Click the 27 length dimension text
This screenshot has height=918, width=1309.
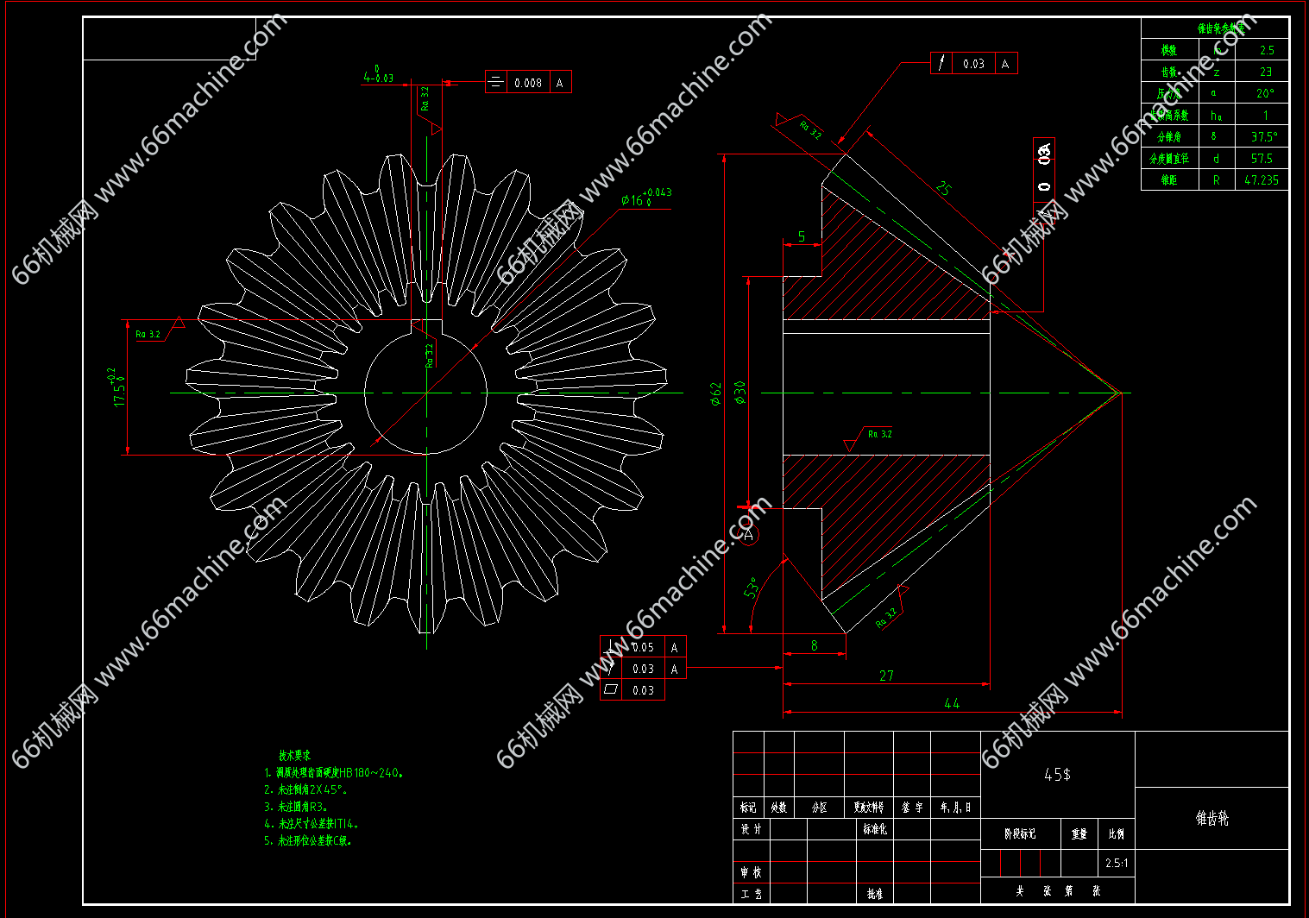pyautogui.click(x=886, y=676)
